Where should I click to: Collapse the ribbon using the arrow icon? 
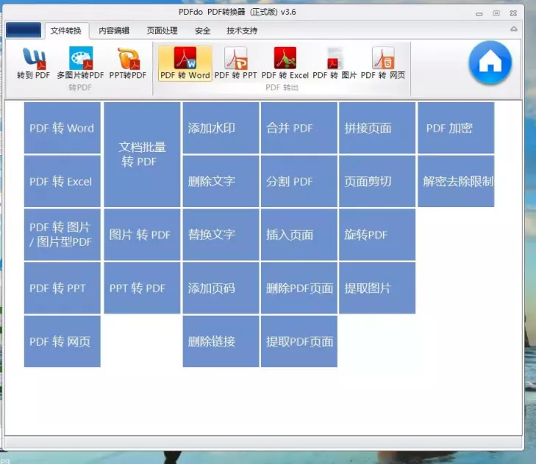tap(513, 29)
